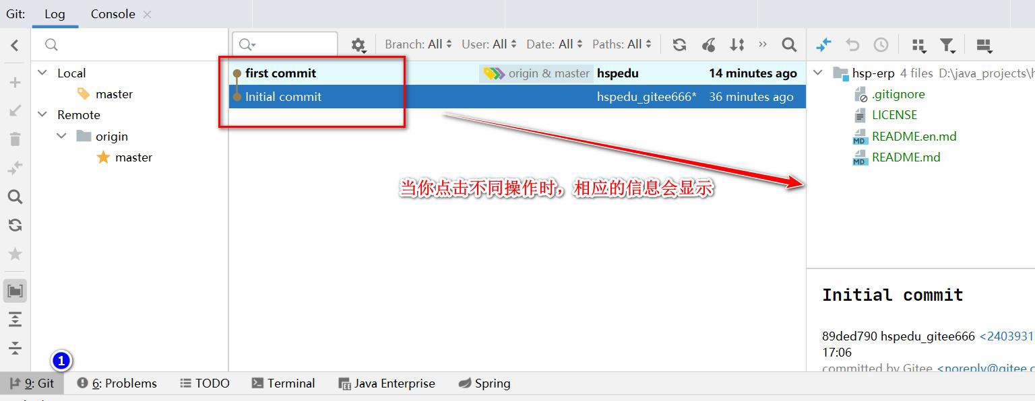
Task: Click the Refresh log icon
Action: point(679,44)
